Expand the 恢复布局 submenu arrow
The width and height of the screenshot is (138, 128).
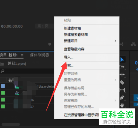pyautogui.click(x=115, y=101)
